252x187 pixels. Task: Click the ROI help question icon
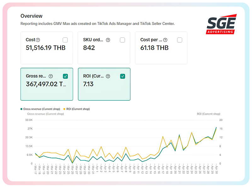point(108,76)
